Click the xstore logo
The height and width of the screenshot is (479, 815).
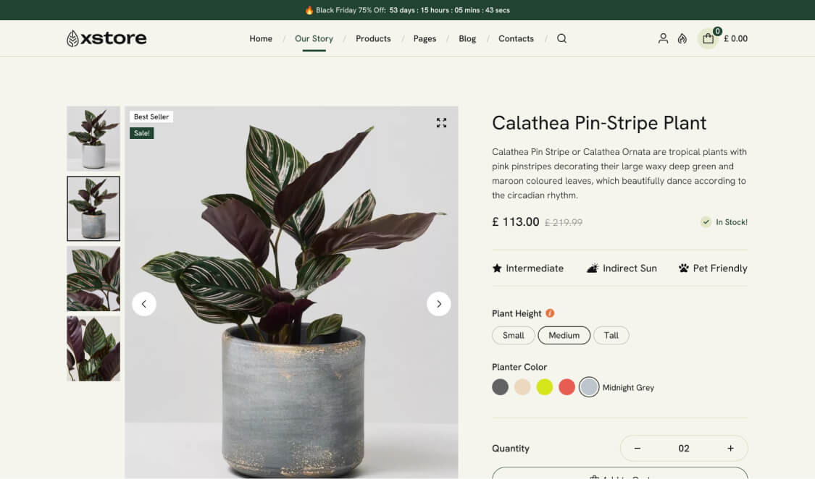(106, 38)
